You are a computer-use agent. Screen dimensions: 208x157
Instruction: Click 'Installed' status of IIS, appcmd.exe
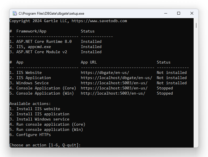(91, 47)
